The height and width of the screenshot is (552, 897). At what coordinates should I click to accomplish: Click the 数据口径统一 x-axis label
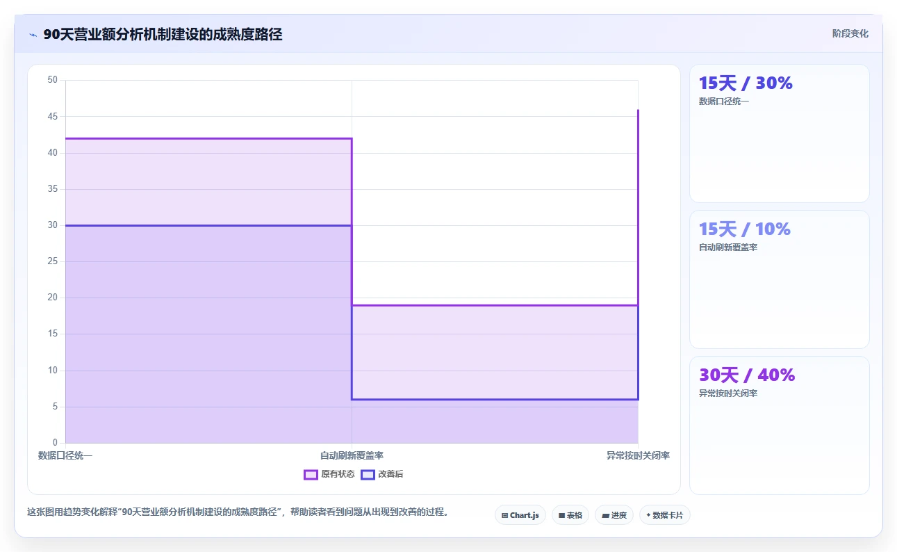tap(65, 456)
